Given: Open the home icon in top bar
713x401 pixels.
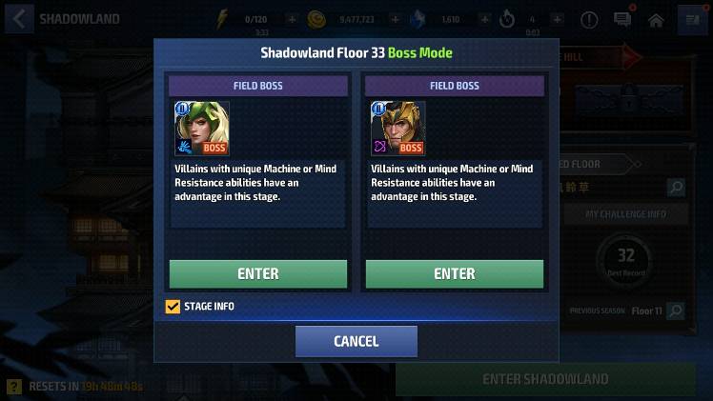Looking at the screenshot, I should (655, 20).
